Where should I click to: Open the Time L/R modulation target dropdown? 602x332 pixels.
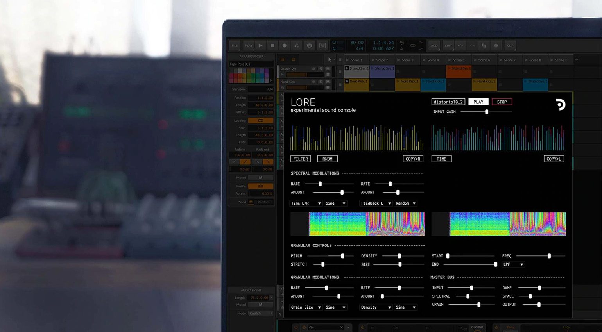click(306, 203)
